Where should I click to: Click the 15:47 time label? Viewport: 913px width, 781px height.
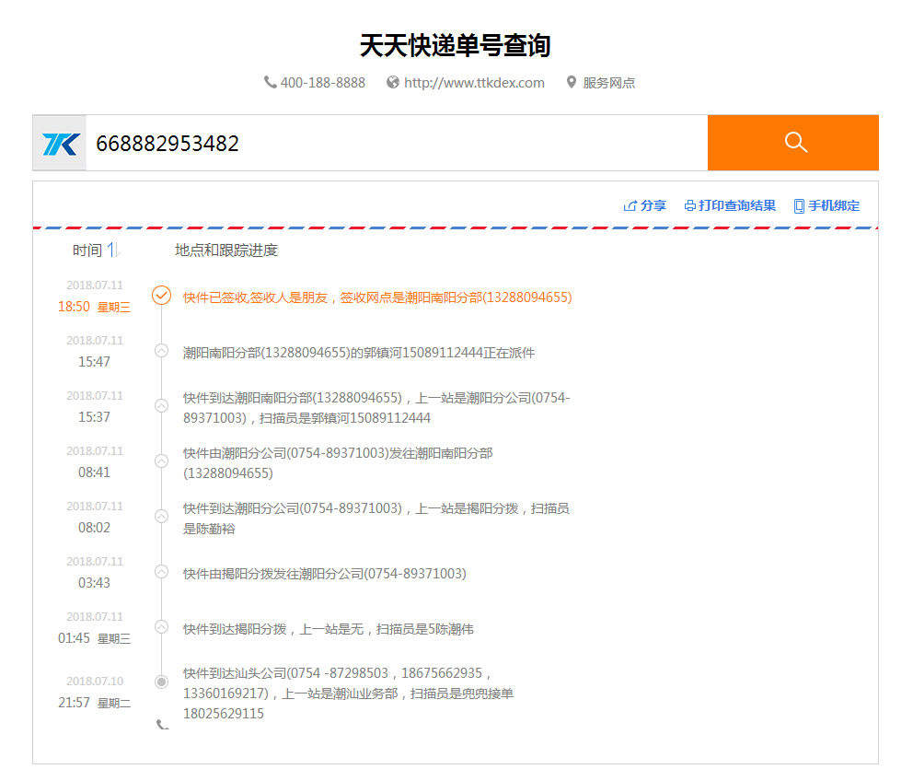(x=94, y=361)
